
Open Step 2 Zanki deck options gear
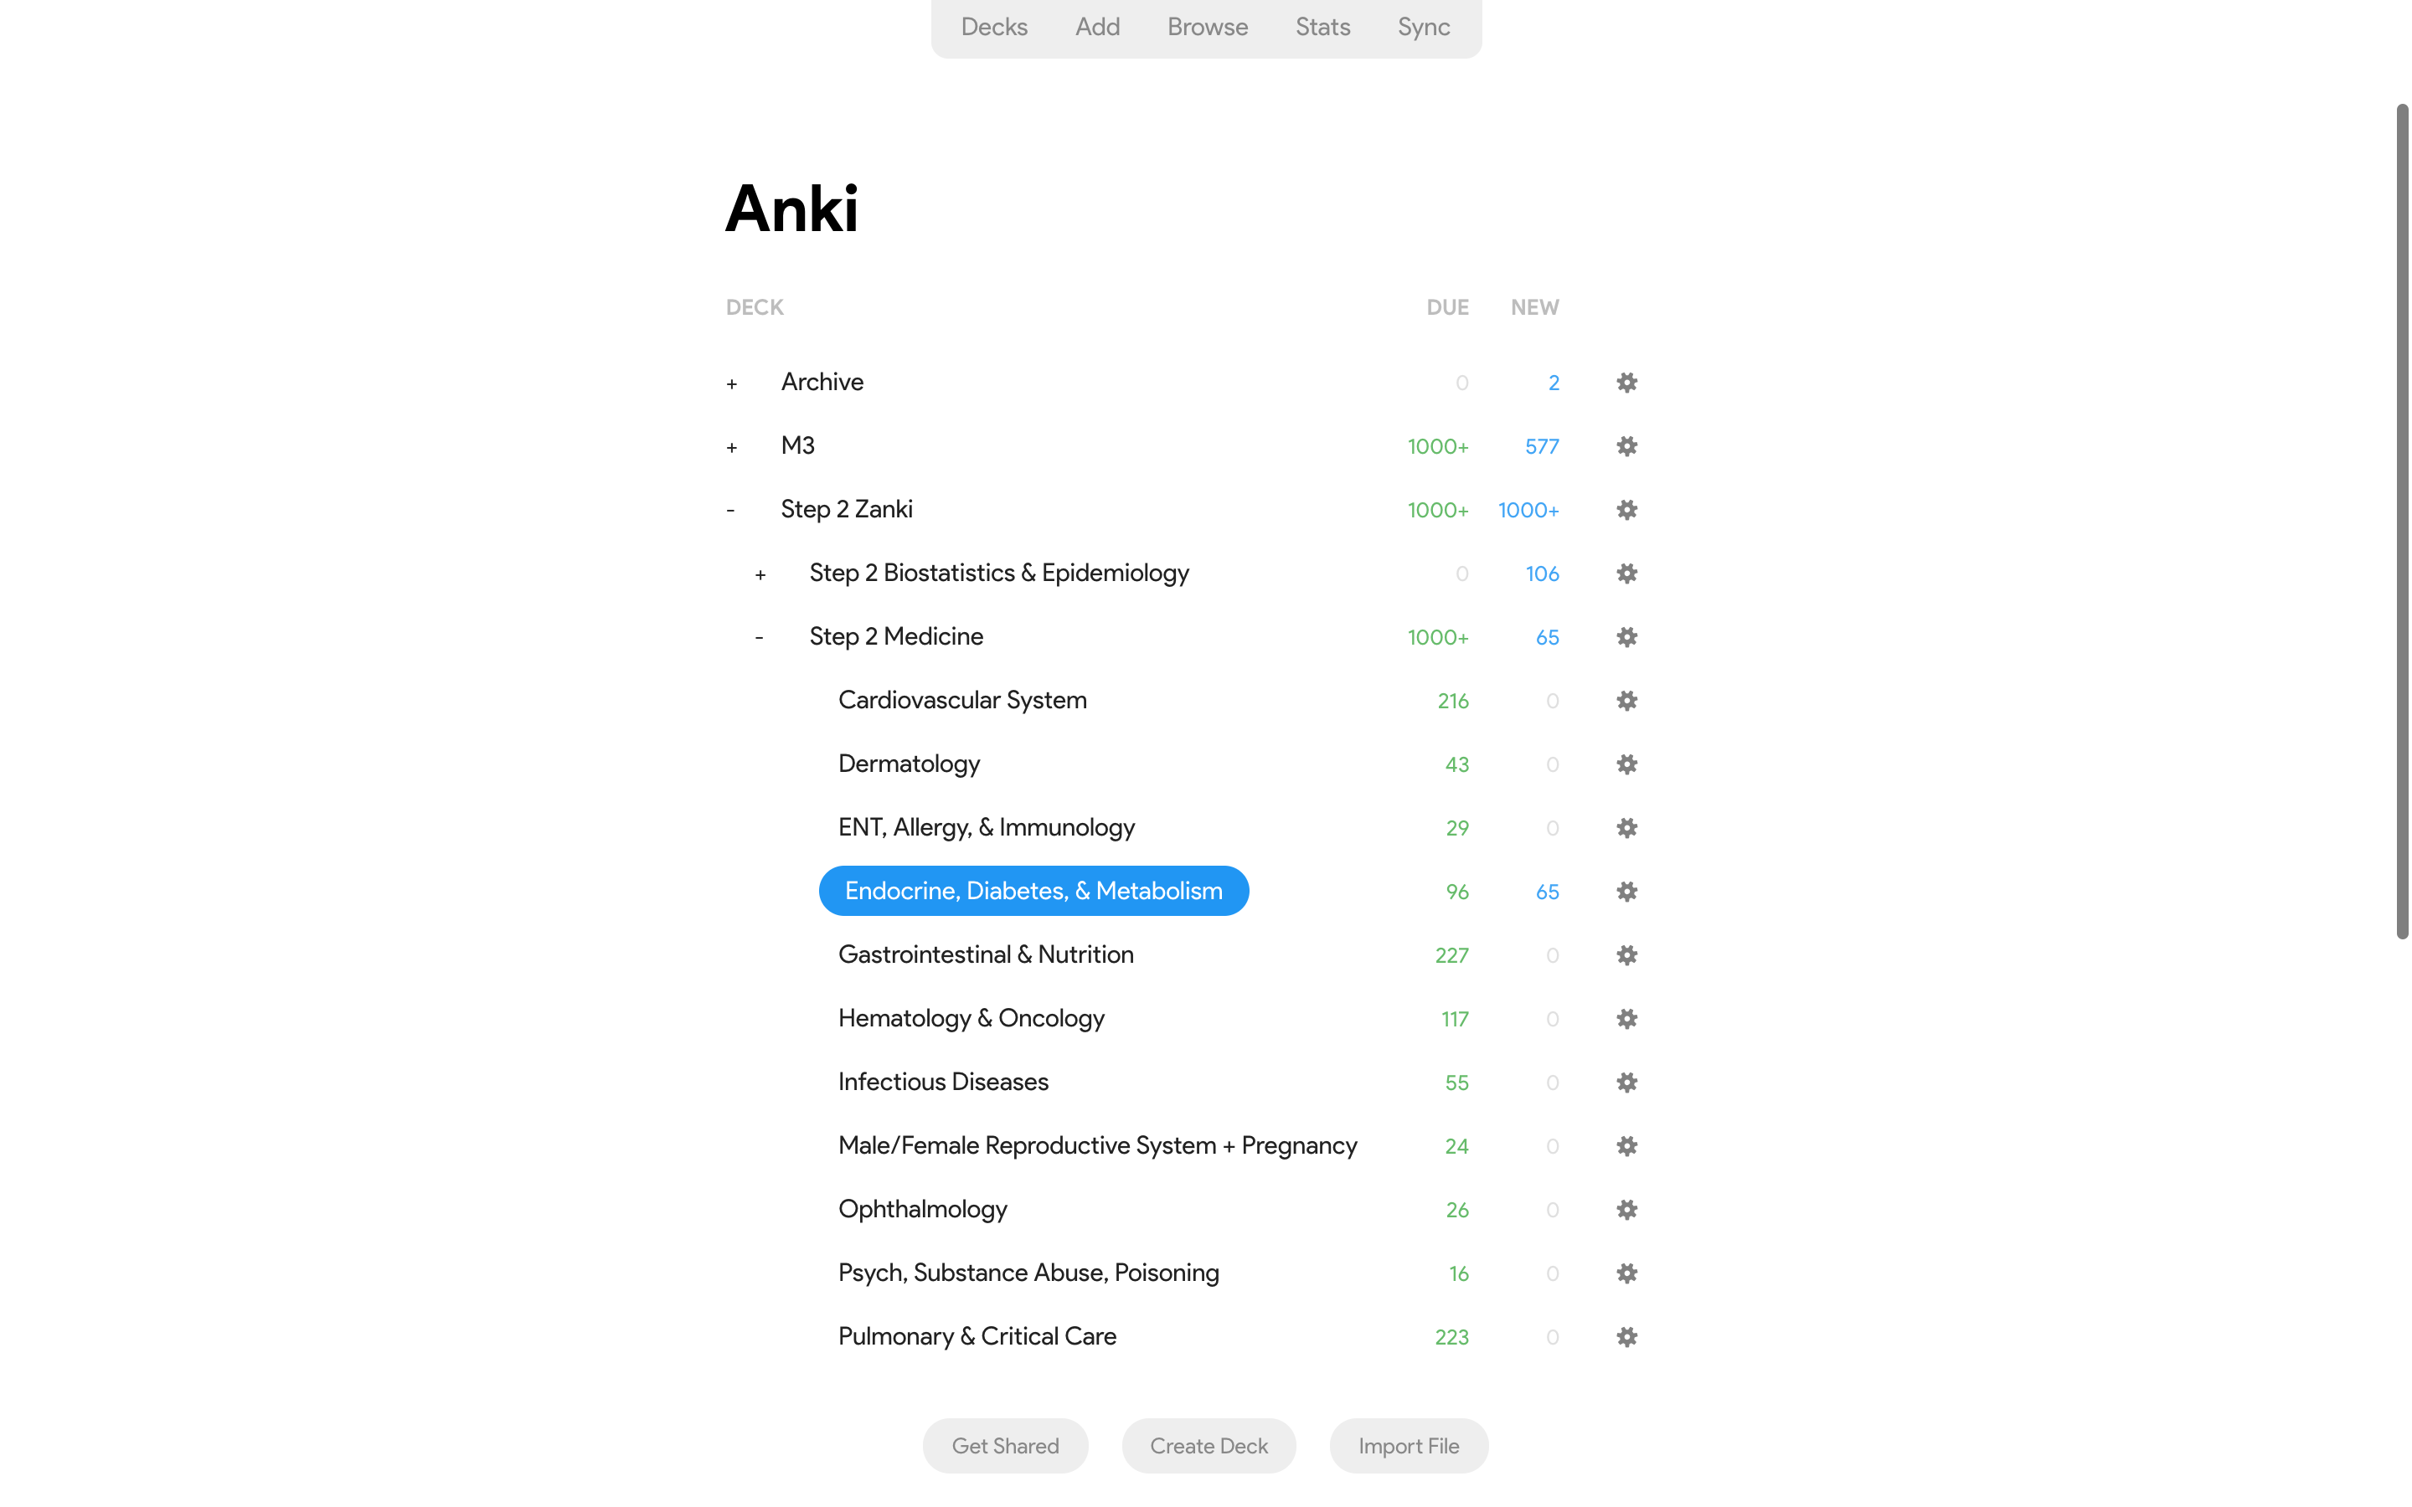(1626, 511)
